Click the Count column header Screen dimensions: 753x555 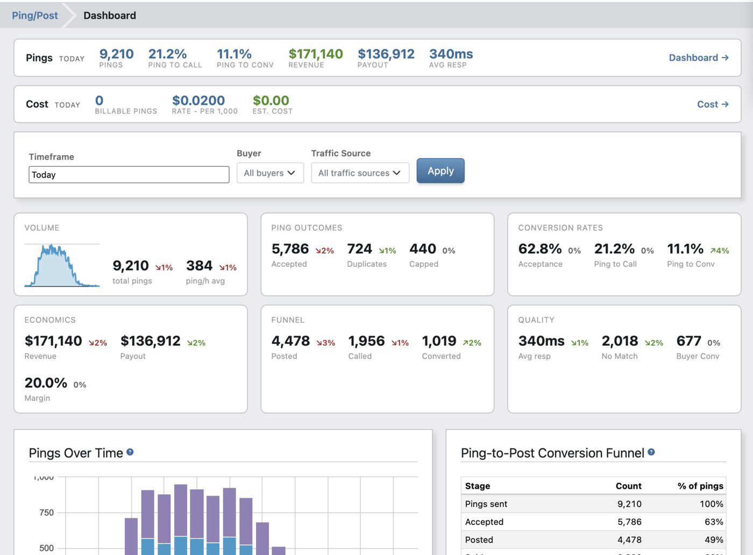(628, 486)
